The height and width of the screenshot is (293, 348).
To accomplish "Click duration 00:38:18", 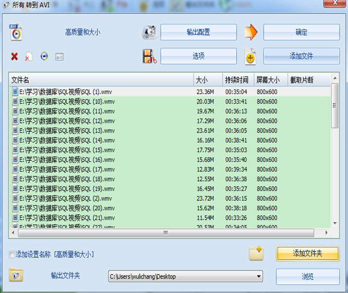I will coord(236,208).
